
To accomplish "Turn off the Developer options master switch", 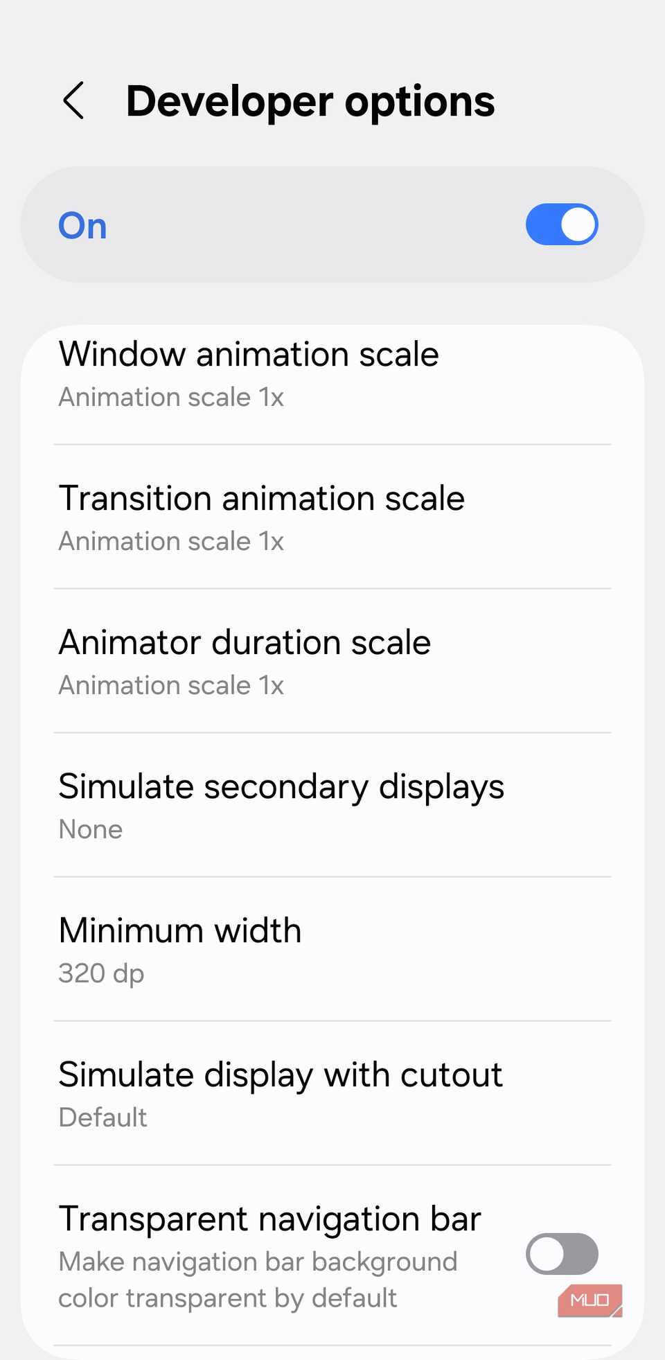I will pos(561,224).
